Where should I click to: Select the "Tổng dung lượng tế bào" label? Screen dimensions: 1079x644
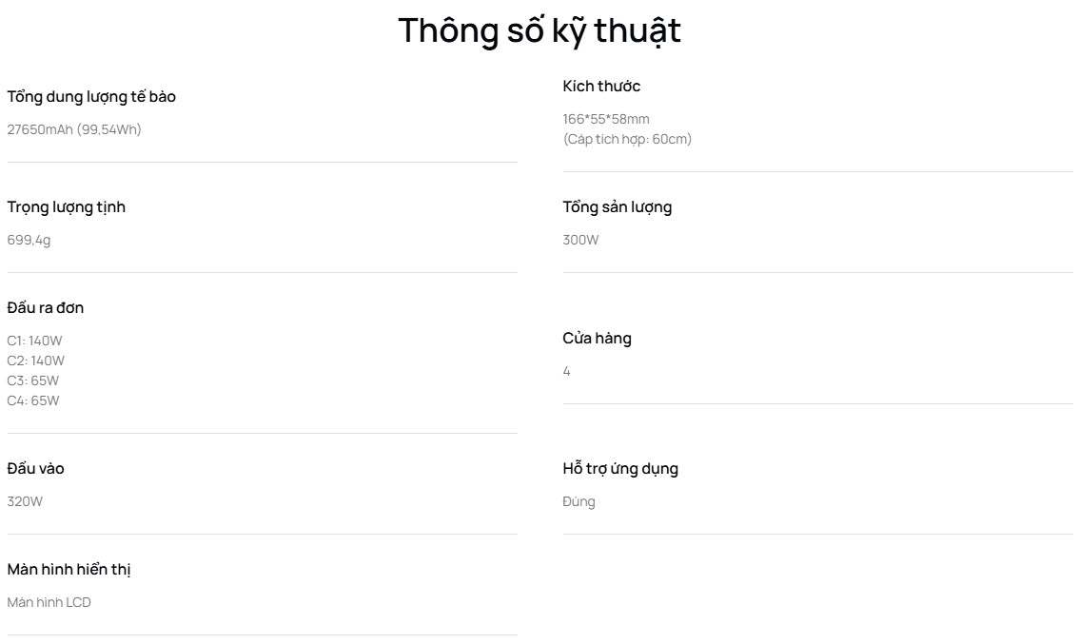tap(91, 97)
